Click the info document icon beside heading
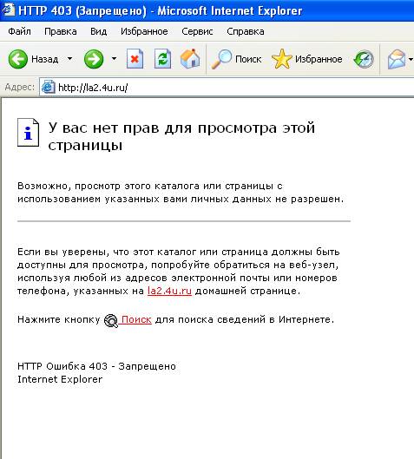The width and height of the screenshot is (414, 459). (28, 132)
